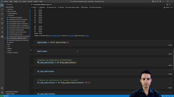Open the Editar menu

(x=11, y=1)
